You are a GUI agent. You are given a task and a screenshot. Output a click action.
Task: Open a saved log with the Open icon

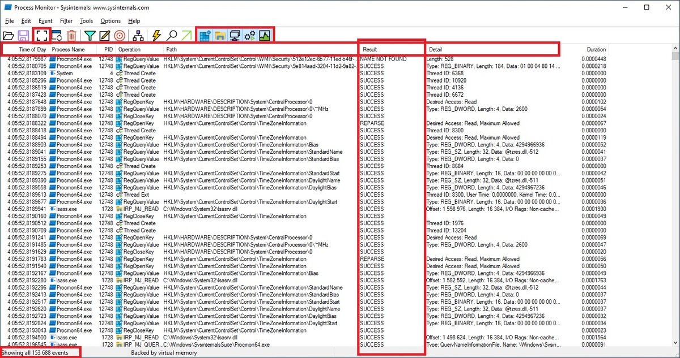(x=8, y=36)
